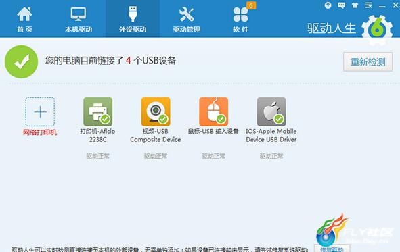Viewport: 400px width, 252px height.
Task: Click the 您的电脑目前链接了 4 个USB设备 text
Action: [x=110, y=61]
